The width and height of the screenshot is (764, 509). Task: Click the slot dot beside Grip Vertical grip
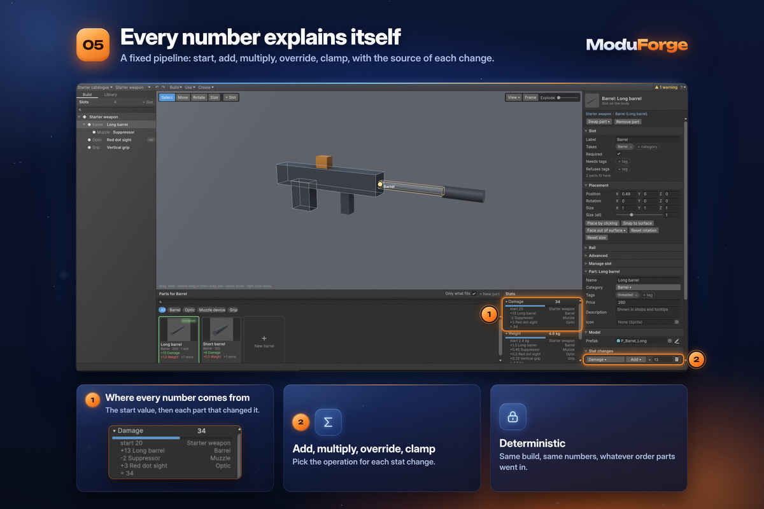click(x=89, y=148)
